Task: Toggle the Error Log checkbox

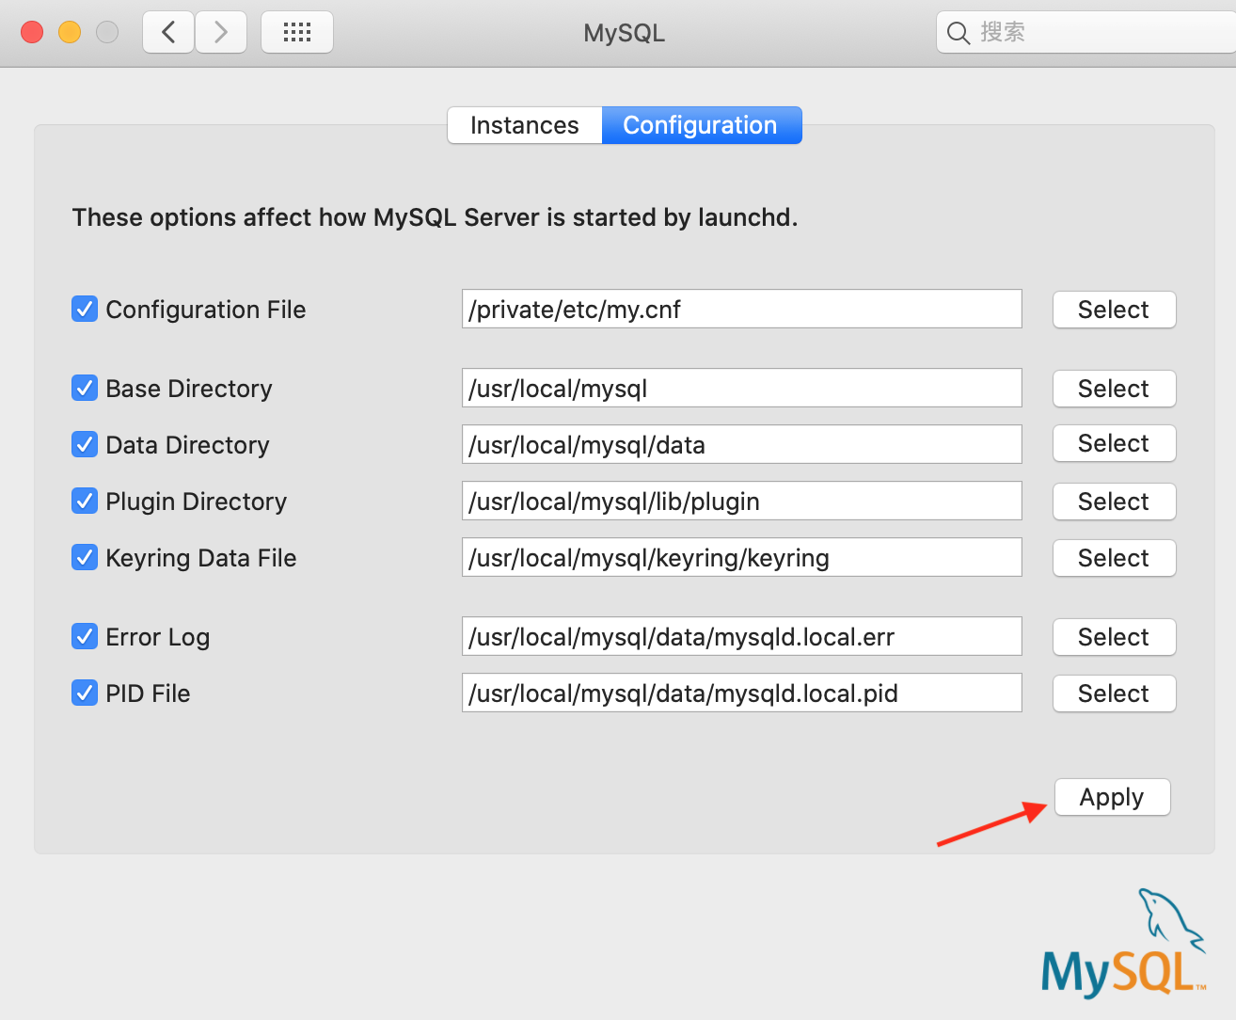Action: 84,636
